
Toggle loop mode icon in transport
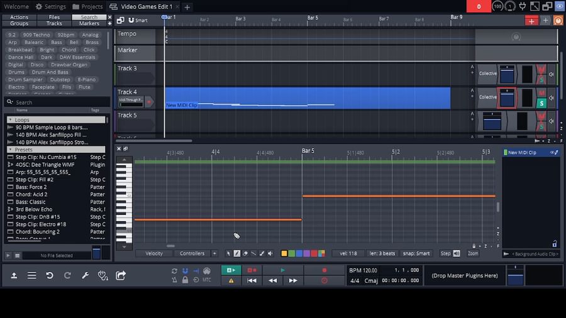[x=174, y=271]
